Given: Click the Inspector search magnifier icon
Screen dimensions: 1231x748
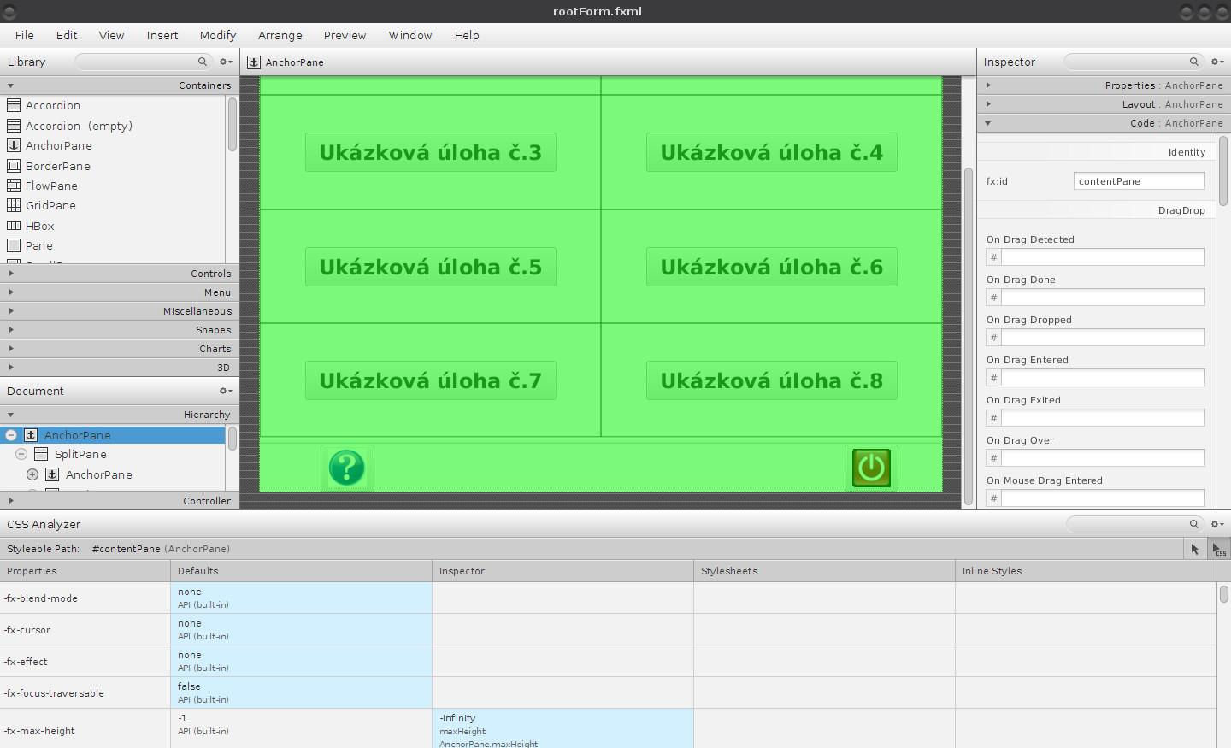Looking at the screenshot, I should click(x=1194, y=62).
